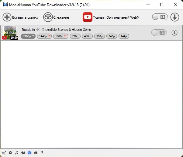
Task: Select the 2160p 4K quality option
Action: [28, 36]
